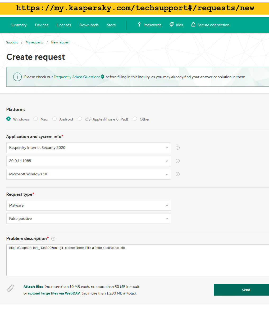Select the iOS (Apple iPhone & iPad) option
Image resolution: width=269 pixels, height=312 pixels.
coord(80,119)
